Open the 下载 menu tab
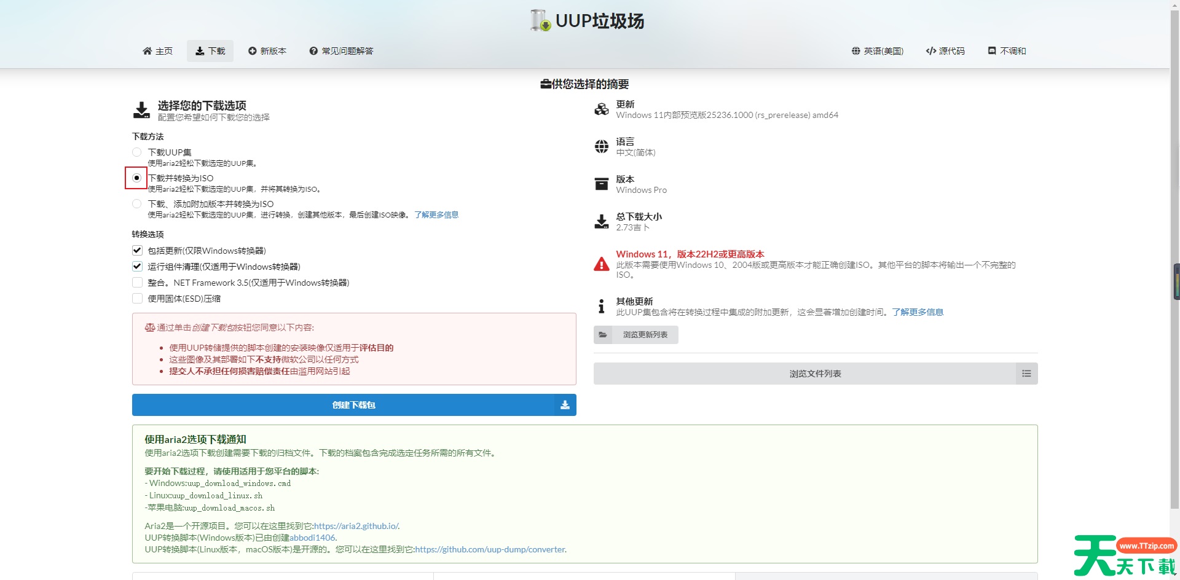 [210, 51]
